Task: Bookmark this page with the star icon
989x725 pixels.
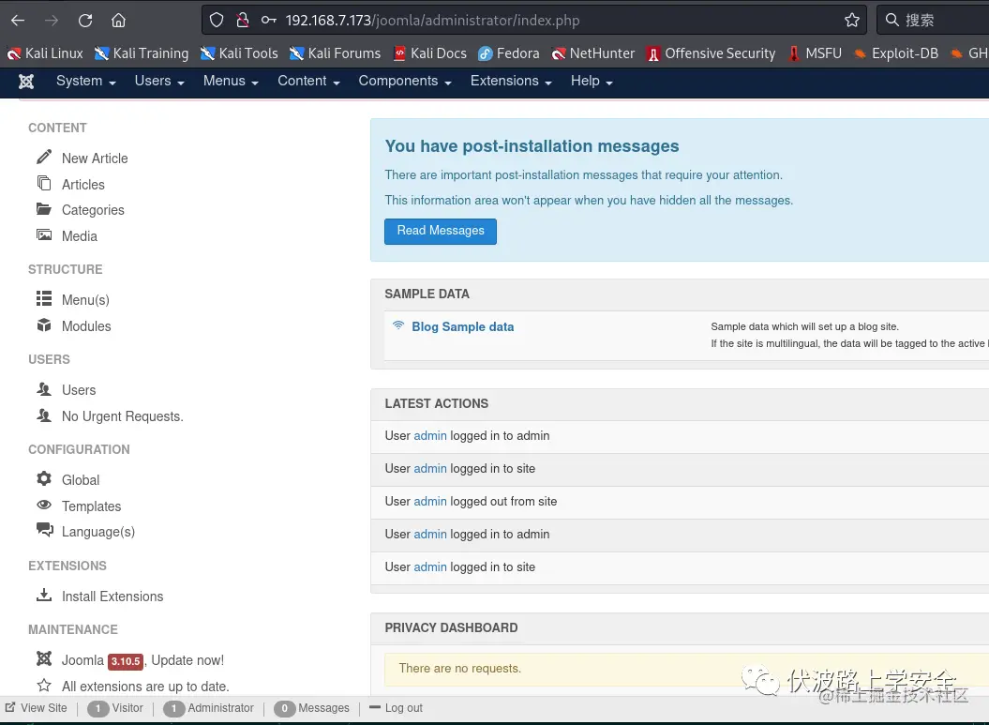Action: [852, 21]
